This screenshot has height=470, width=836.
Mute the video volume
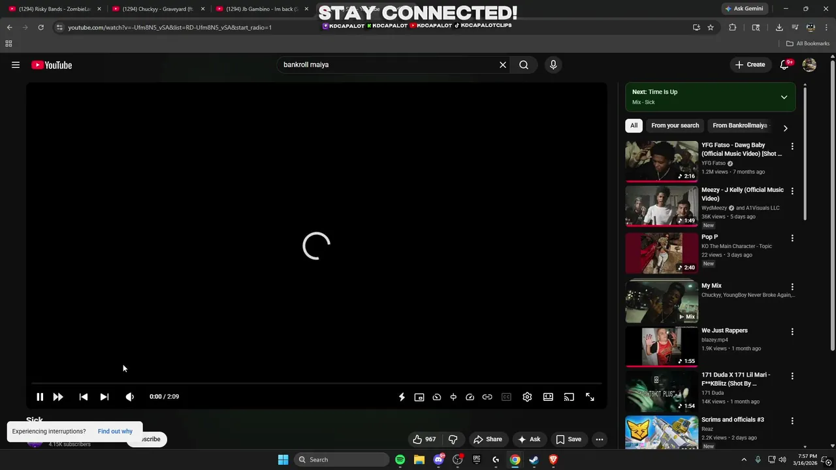(130, 397)
